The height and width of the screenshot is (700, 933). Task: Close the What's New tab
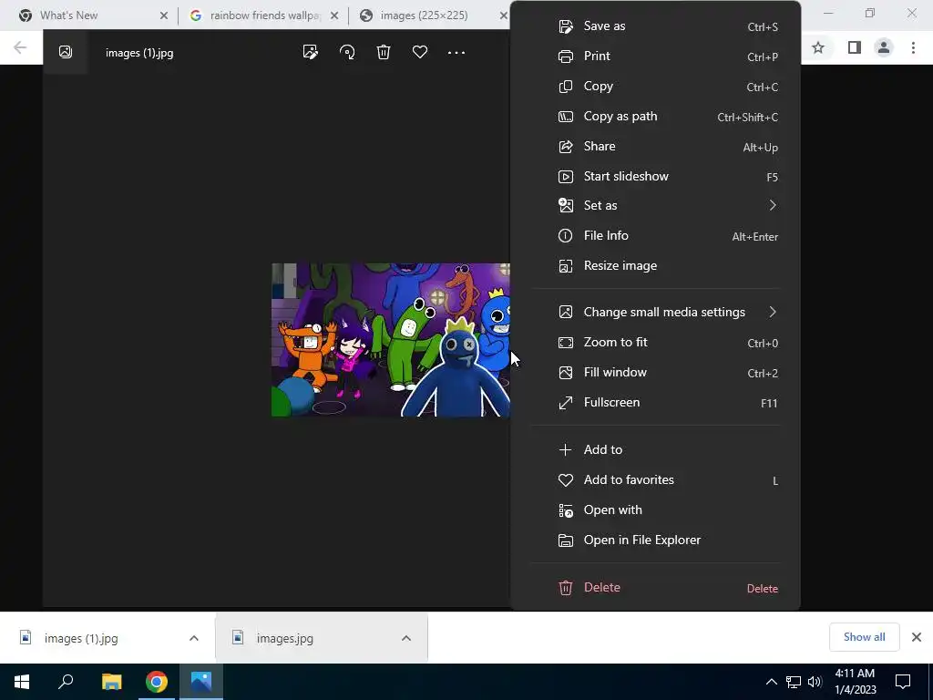tap(164, 15)
